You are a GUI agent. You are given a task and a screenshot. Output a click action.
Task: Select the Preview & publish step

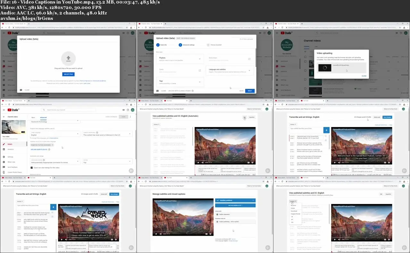(214, 45)
